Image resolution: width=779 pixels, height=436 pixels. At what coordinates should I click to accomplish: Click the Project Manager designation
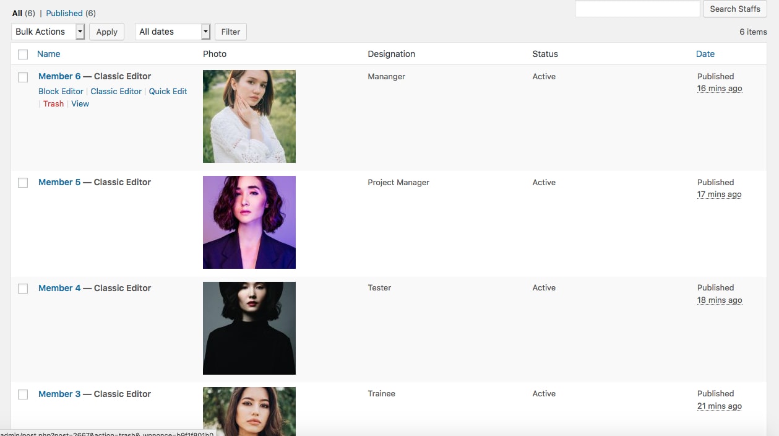click(x=398, y=182)
